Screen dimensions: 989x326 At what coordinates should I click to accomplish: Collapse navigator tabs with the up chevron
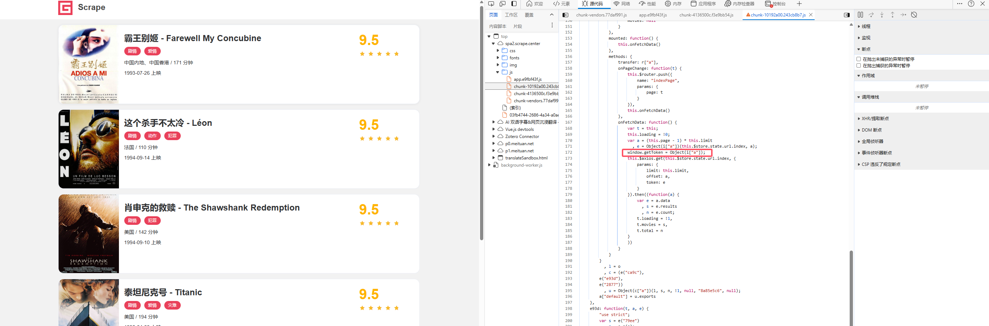[x=552, y=15]
